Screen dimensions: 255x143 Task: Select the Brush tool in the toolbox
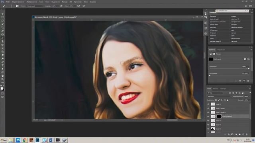tap(2, 38)
